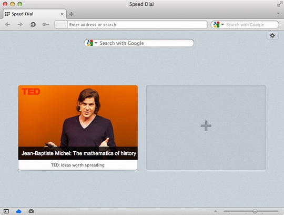Go forward with the forward arrow
Image resolution: width=284 pixels, height=215 pixels.
(x=20, y=24)
